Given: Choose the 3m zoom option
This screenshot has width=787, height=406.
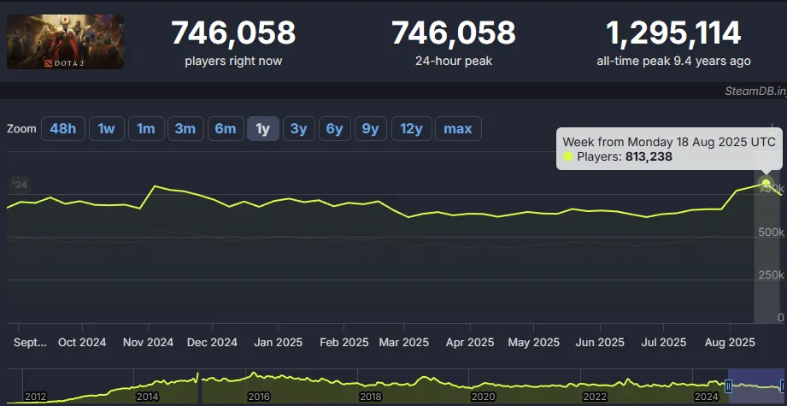Looking at the screenshot, I should click(x=185, y=129).
